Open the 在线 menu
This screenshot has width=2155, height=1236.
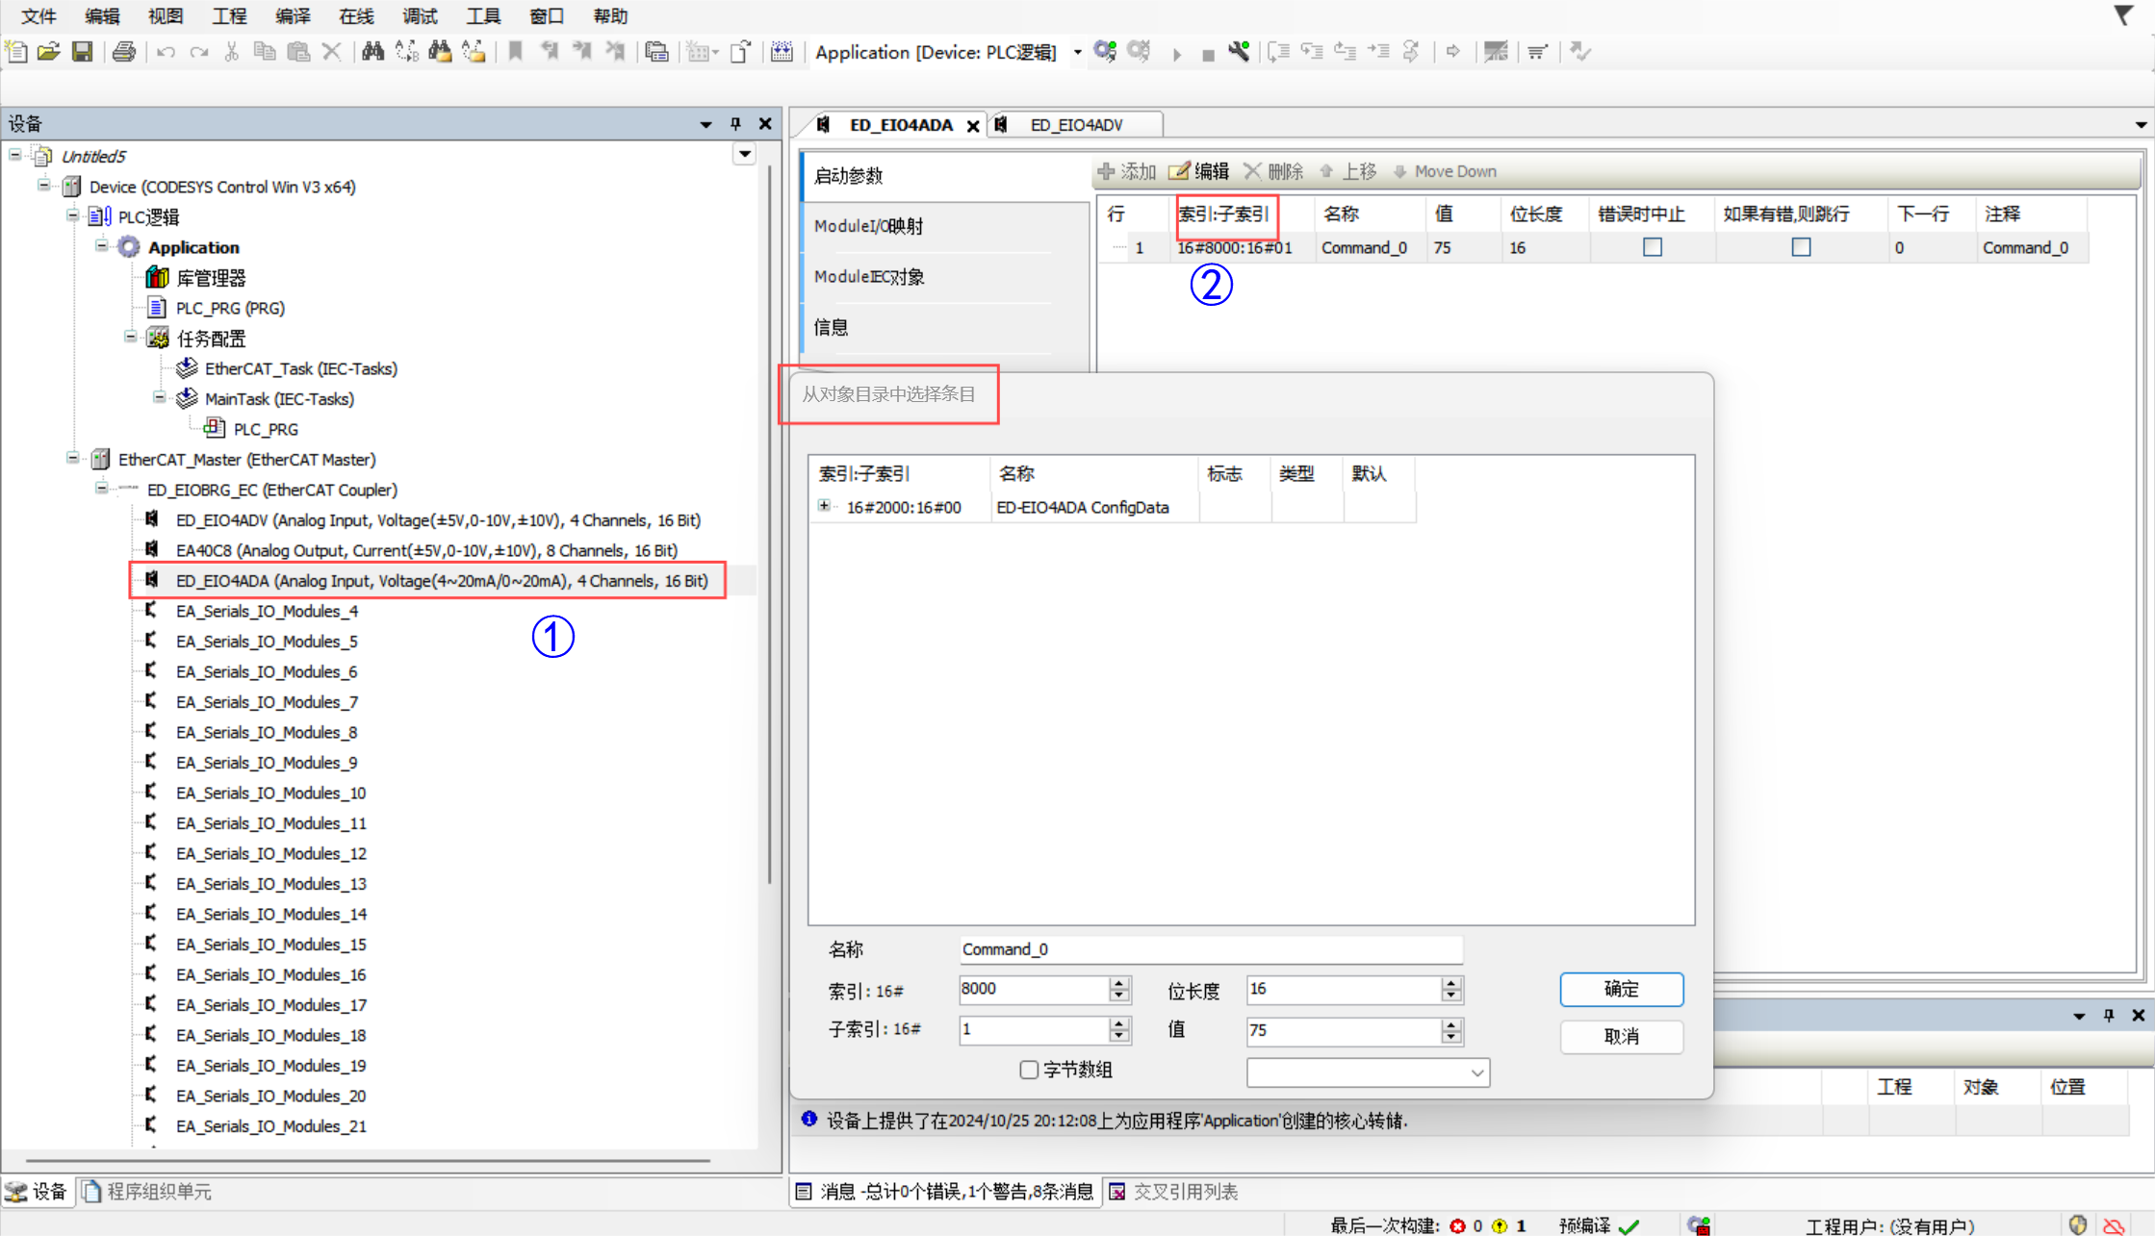(x=355, y=16)
